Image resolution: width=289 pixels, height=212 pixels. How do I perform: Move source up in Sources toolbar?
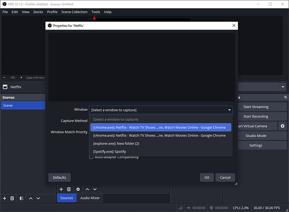tap(87, 189)
